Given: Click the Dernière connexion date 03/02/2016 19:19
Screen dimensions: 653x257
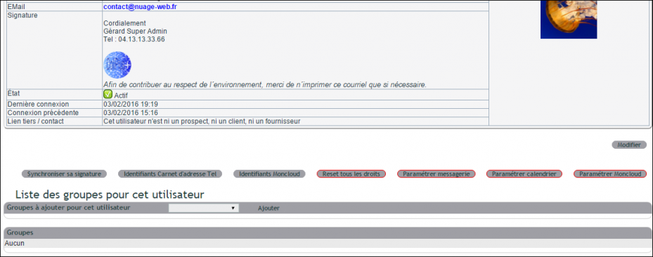Looking at the screenshot, I should tap(130, 104).
